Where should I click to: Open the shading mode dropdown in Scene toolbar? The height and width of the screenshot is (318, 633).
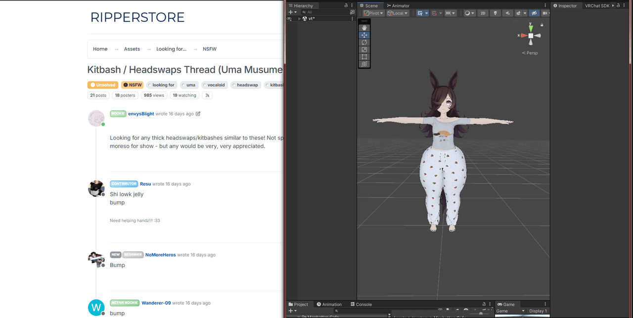pyautogui.click(x=470, y=13)
